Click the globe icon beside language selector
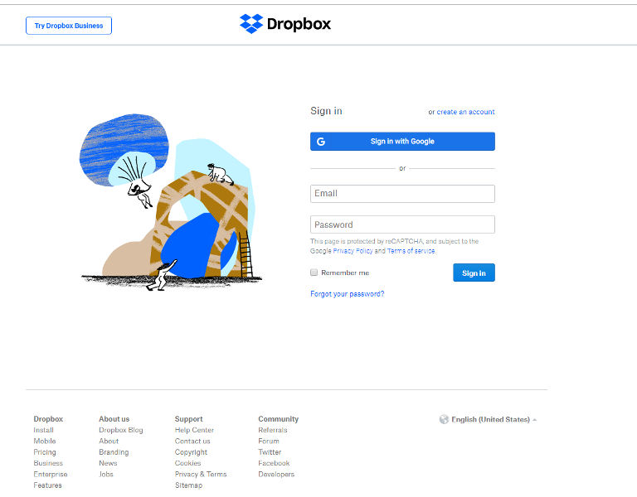This screenshot has width=637, height=497. pos(444,419)
